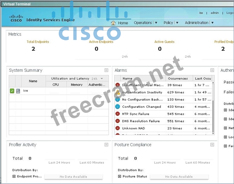The height and width of the screenshot is (184, 234).
Task: Maximize the Profiler Activity panel
Action: tap(106, 145)
